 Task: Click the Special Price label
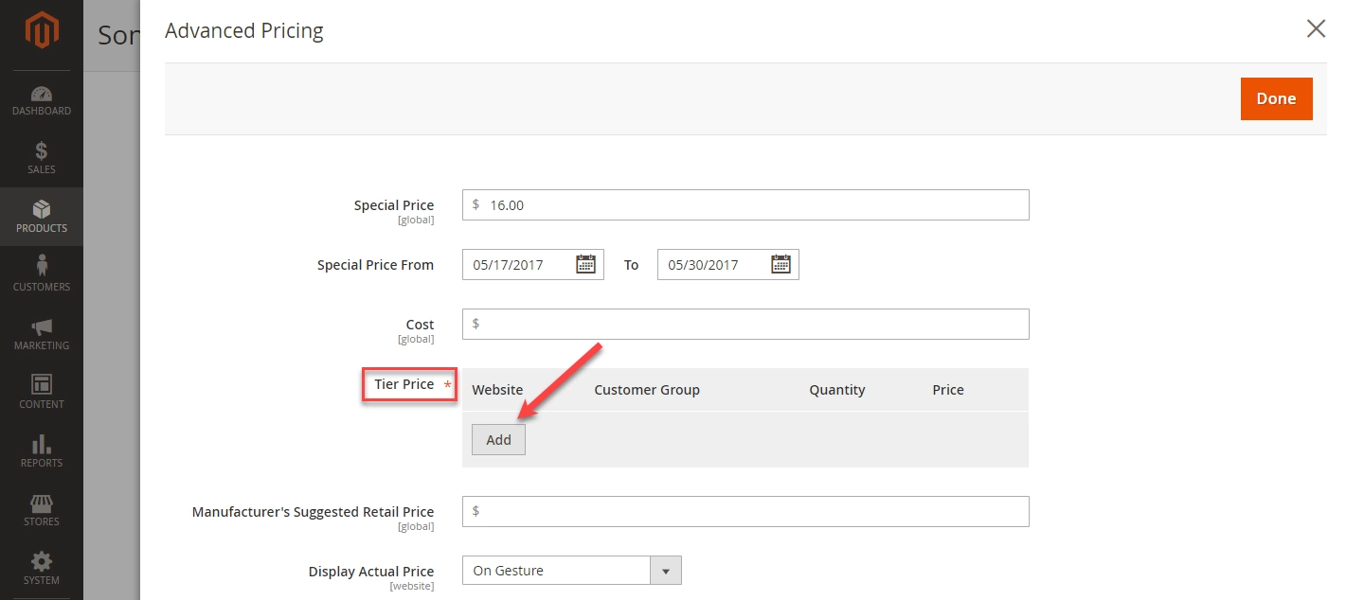(x=394, y=205)
